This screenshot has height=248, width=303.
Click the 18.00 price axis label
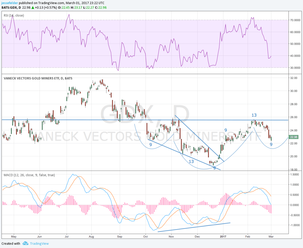[x=294, y=169]
